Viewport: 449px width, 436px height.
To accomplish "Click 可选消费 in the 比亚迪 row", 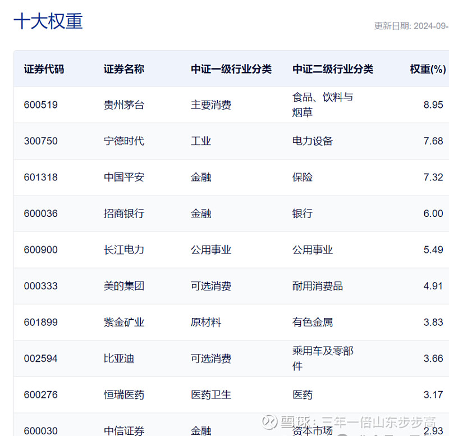I will tap(211, 358).
